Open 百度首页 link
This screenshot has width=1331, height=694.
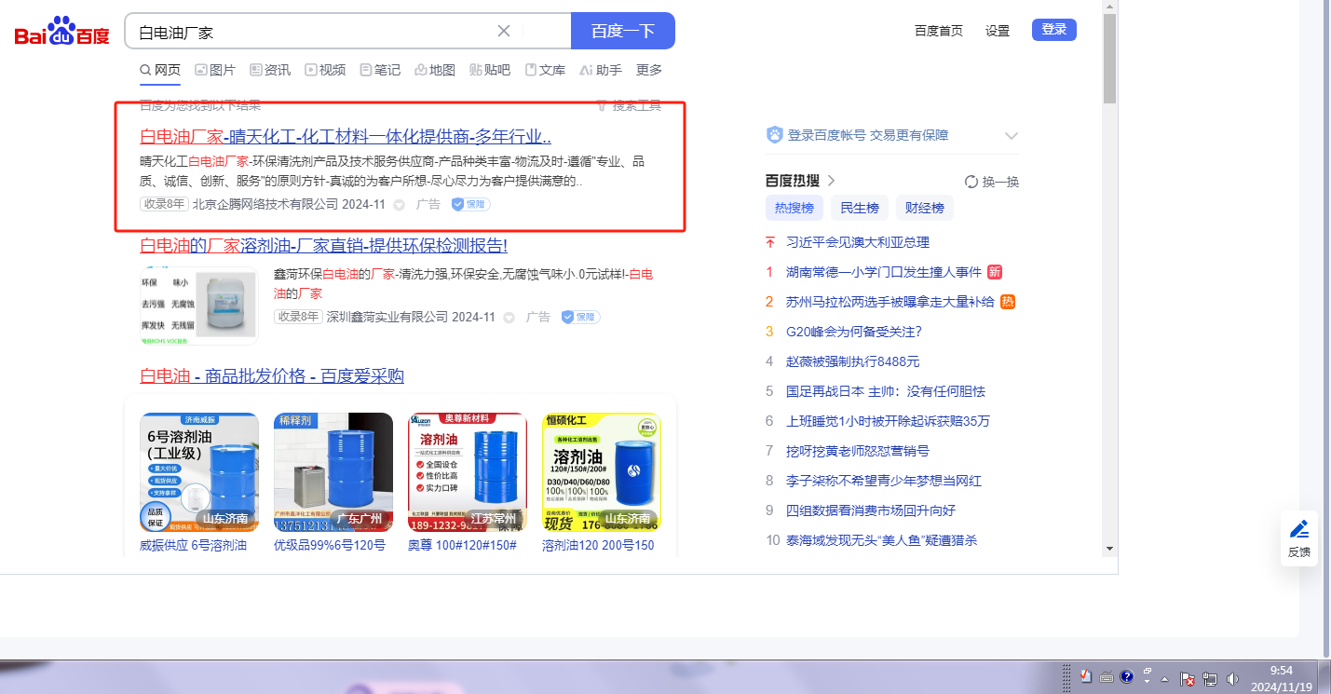[939, 31]
